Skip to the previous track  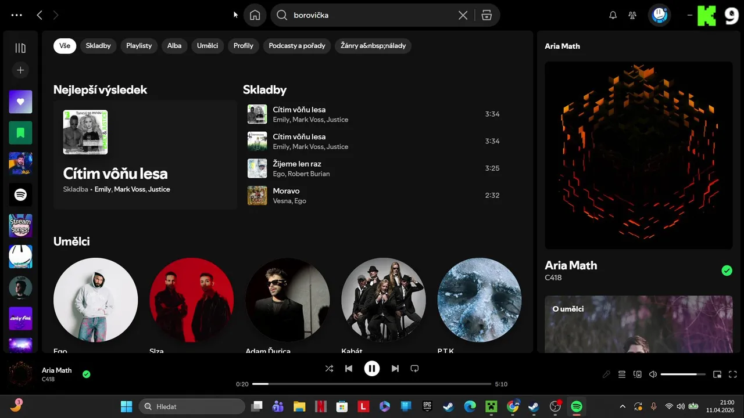click(x=349, y=368)
